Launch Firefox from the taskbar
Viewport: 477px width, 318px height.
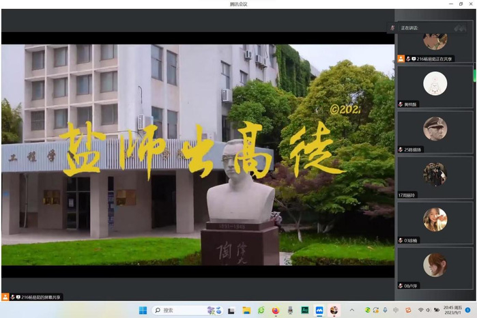coord(275,310)
